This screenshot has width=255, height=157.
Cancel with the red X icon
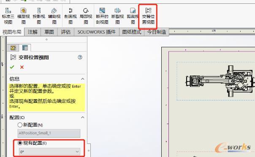(22, 67)
